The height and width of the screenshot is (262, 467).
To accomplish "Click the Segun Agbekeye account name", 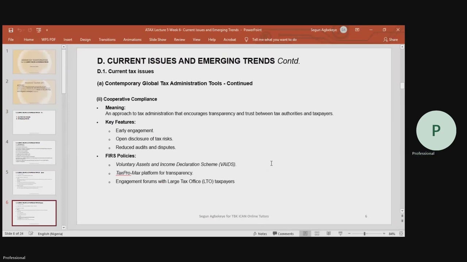I will coord(324,30).
